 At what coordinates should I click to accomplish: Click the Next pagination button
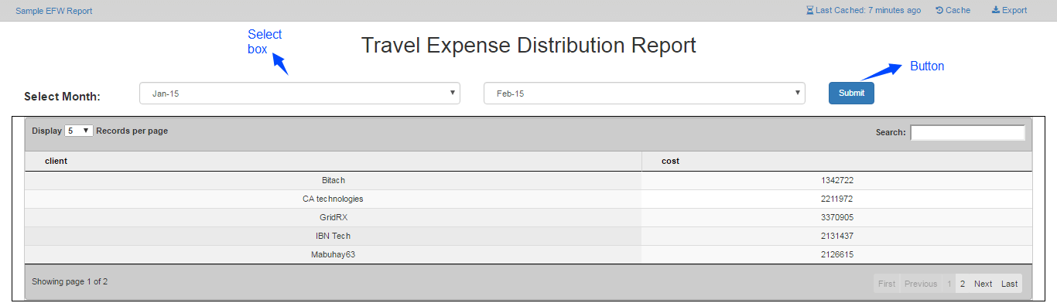(983, 284)
